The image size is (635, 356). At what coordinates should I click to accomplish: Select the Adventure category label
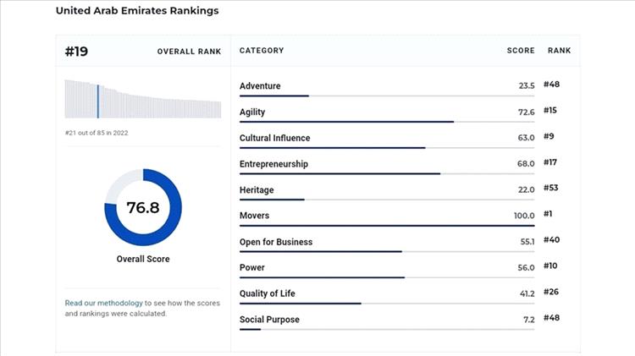pyautogui.click(x=260, y=86)
